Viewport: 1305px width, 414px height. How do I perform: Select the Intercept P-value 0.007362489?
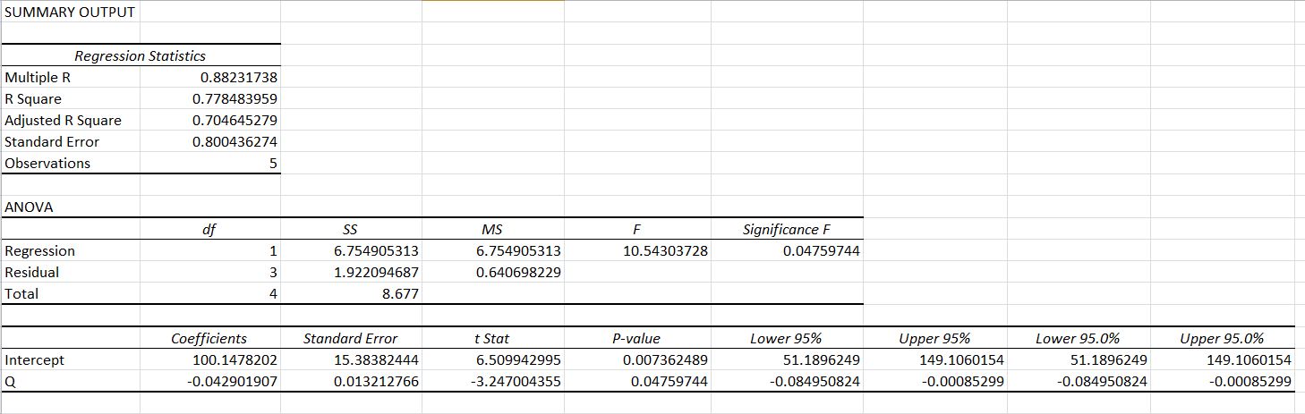tap(665, 360)
